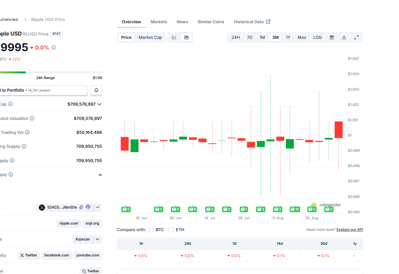The width and height of the screenshot is (399, 274).
Task: Select the candlestick chart icon
Action: coord(187,37)
